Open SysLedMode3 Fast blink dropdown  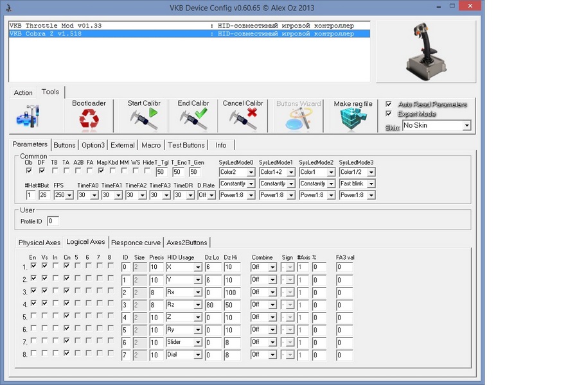pyautogui.click(x=357, y=184)
